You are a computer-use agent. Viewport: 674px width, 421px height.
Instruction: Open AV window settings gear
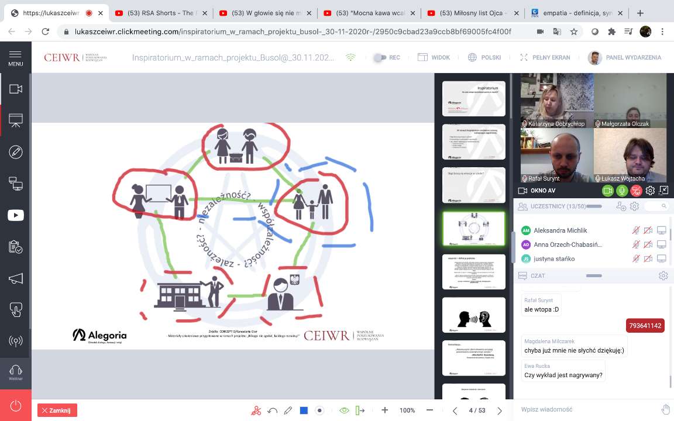click(x=650, y=191)
